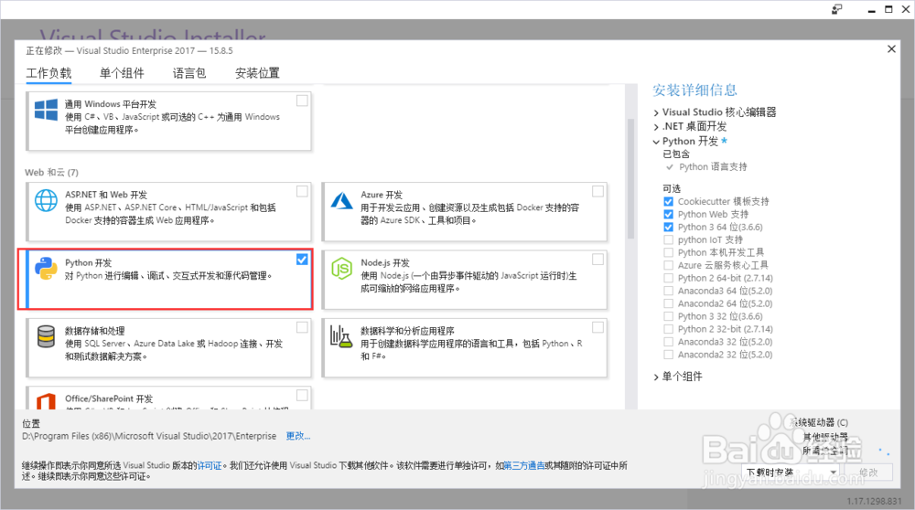Image resolution: width=915 pixels, height=510 pixels.
Task: Click the database cylinder icon for data storage
Action: [x=46, y=336]
